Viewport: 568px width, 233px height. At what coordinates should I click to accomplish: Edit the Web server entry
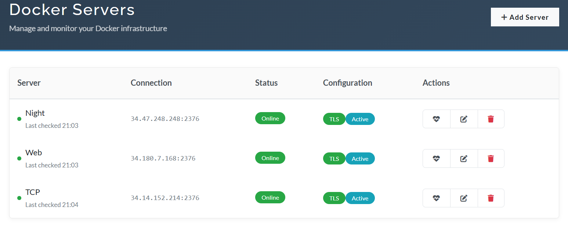point(464,159)
